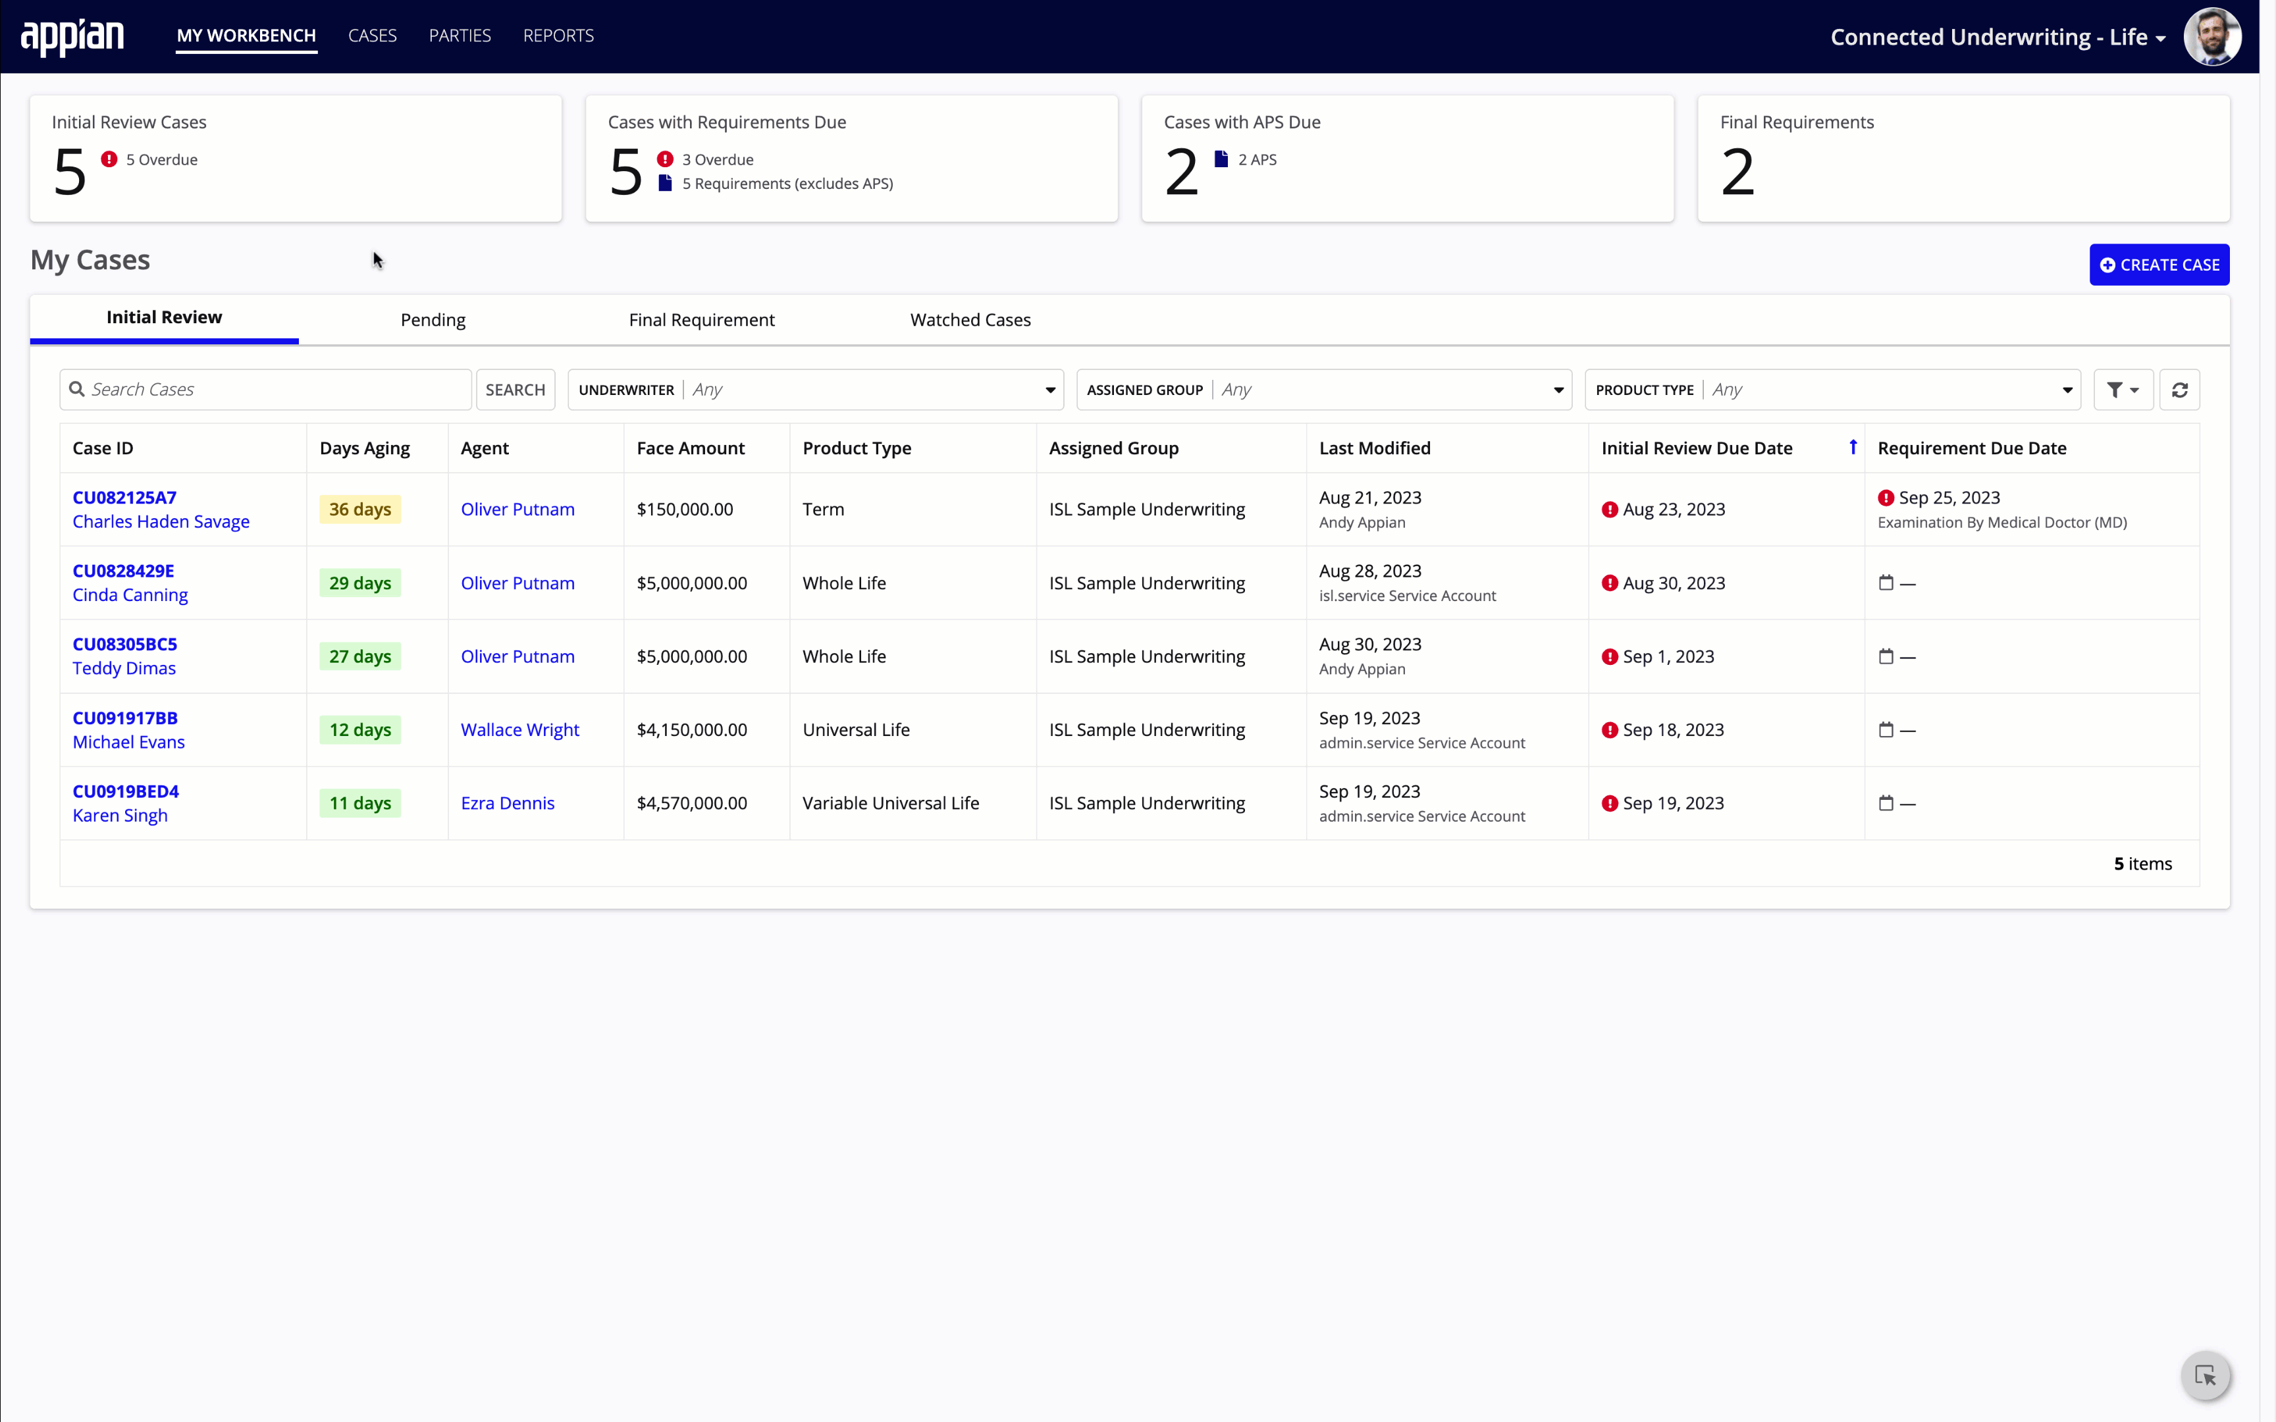Open case CU091917BB
Viewport: 2276px width, 1422px height.
coord(125,718)
